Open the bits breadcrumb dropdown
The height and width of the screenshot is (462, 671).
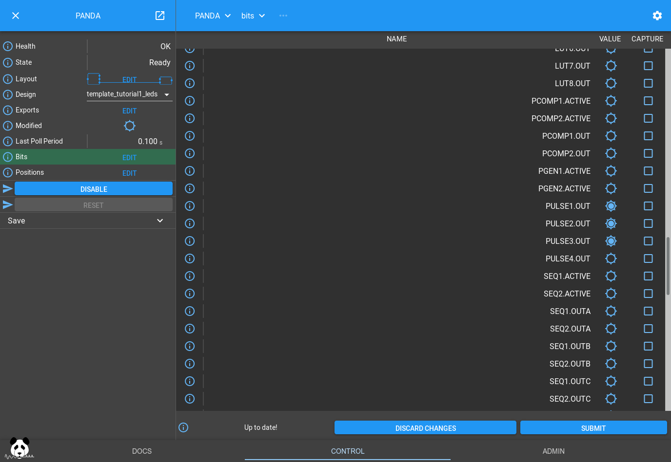(253, 16)
